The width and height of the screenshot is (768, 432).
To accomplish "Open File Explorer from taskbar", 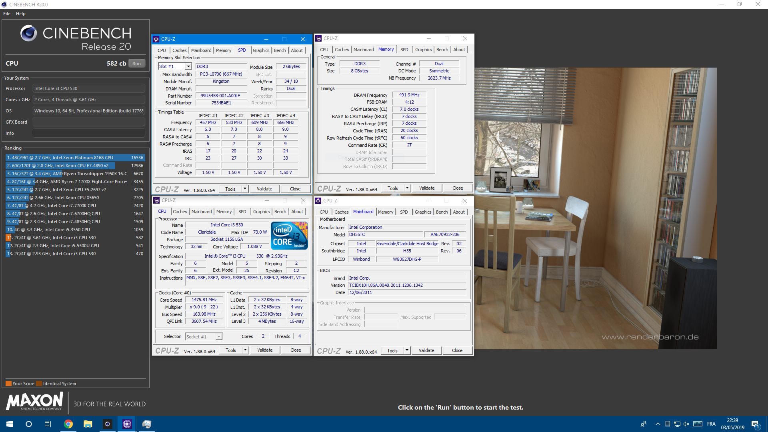I will tap(88, 424).
